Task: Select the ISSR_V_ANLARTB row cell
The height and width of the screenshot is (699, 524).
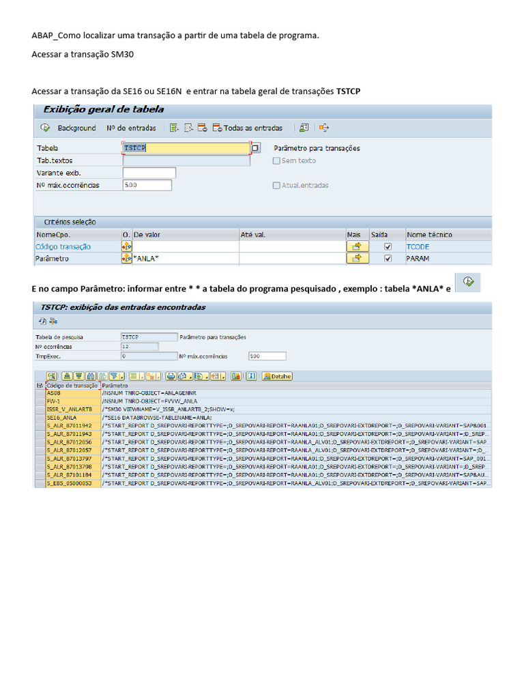Action: click(x=73, y=410)
